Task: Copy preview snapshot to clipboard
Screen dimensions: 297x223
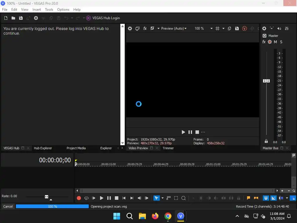Action: tap(229, 28)
